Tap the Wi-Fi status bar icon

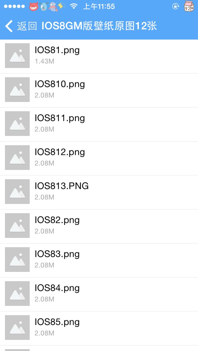pos(73,6)
